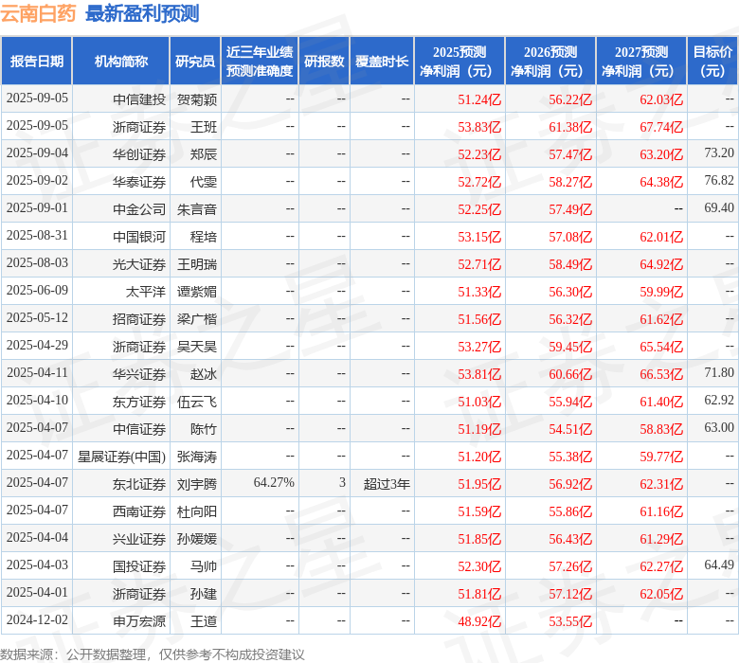Click the 48.92亿 net profit forecast

pyautogui.click(x=479, y=621)
